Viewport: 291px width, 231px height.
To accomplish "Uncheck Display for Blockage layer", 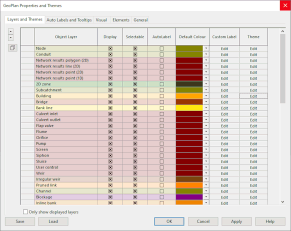I will click(110, 197).
